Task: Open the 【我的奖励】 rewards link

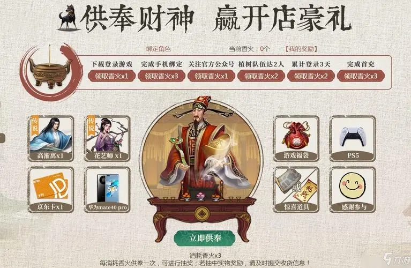Action: click(x=301, y=49)
